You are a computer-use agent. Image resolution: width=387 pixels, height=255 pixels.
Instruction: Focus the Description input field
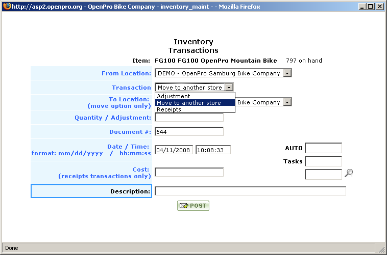coord(250,191)
